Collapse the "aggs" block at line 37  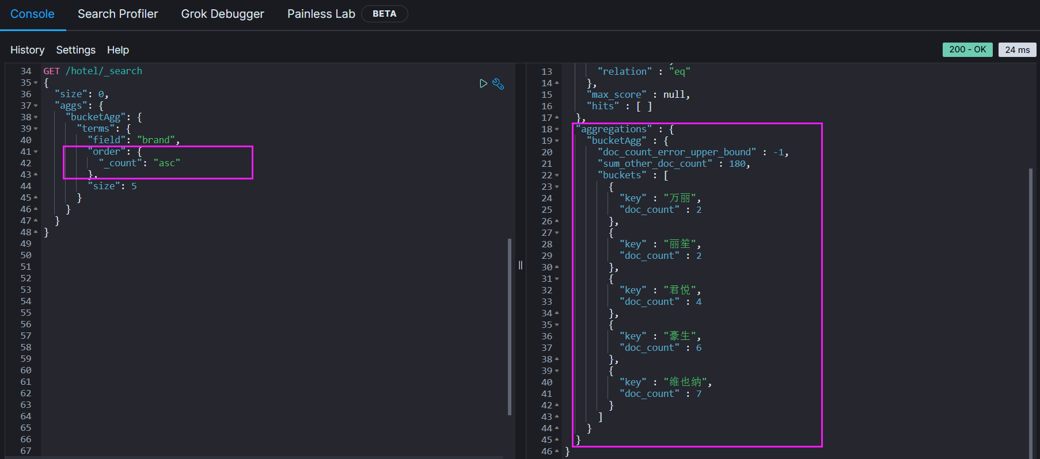(x=36, y=106)
